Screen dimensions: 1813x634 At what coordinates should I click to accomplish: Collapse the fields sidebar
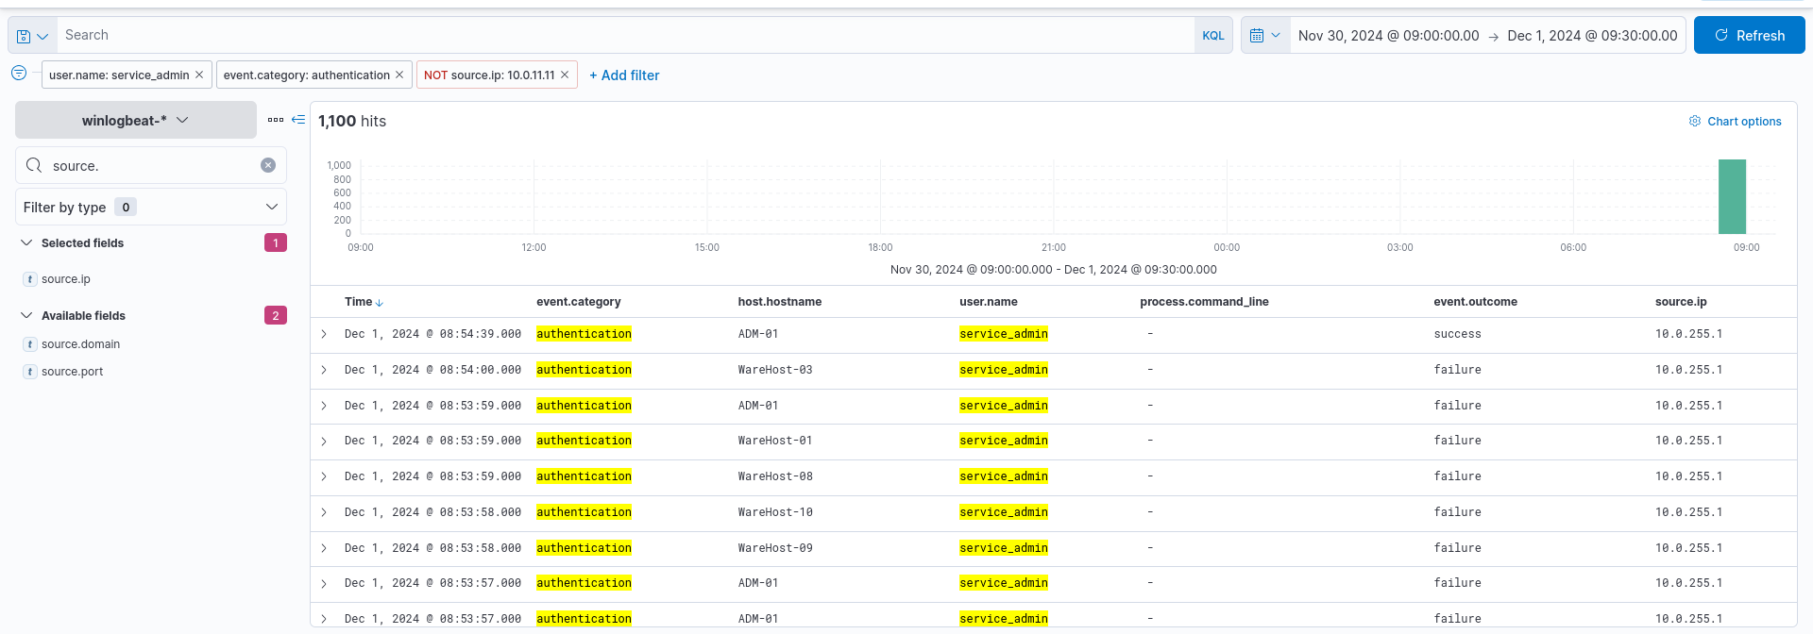298,119
